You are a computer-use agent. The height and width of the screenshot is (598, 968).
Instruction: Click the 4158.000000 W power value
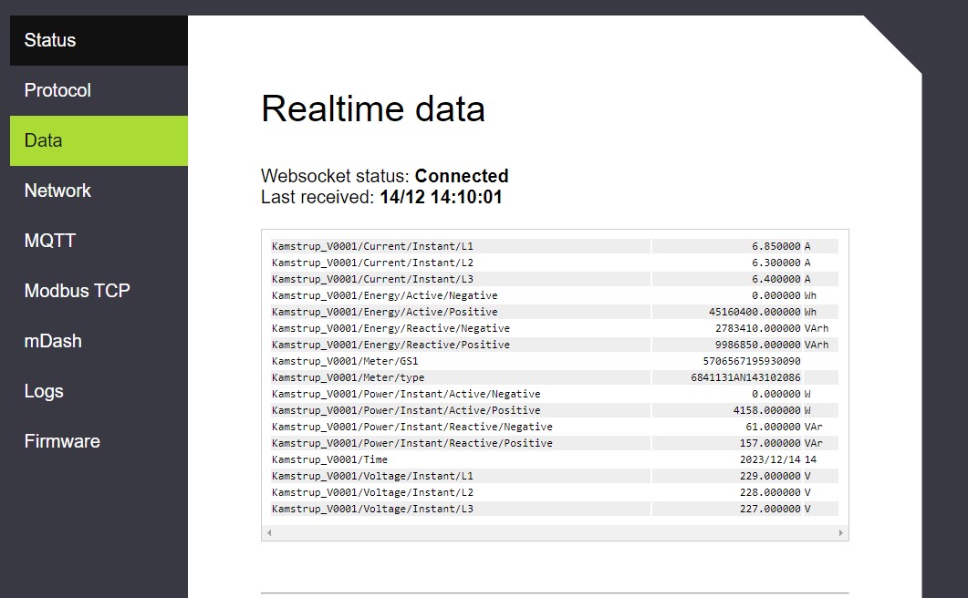[766, 410]
